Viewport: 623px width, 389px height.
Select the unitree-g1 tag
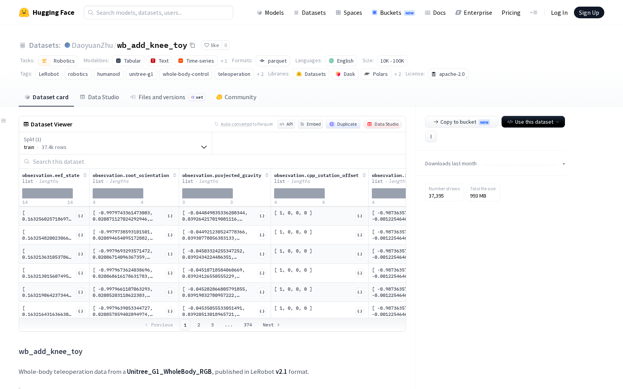tap(141, 74)
